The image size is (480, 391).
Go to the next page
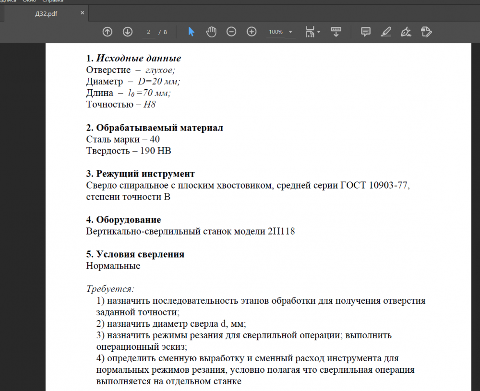click(127, 32)
